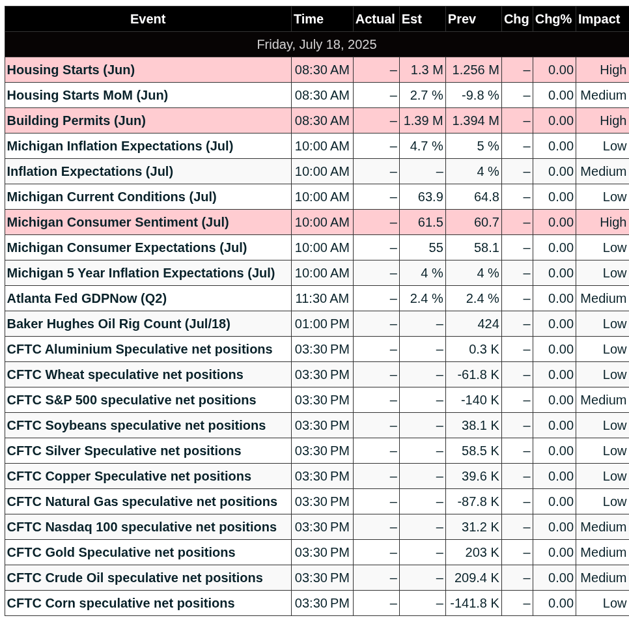Viewport: 629px width, 618px height.
Task: Click the 0.3 K previous value
Action: (484, 349)
